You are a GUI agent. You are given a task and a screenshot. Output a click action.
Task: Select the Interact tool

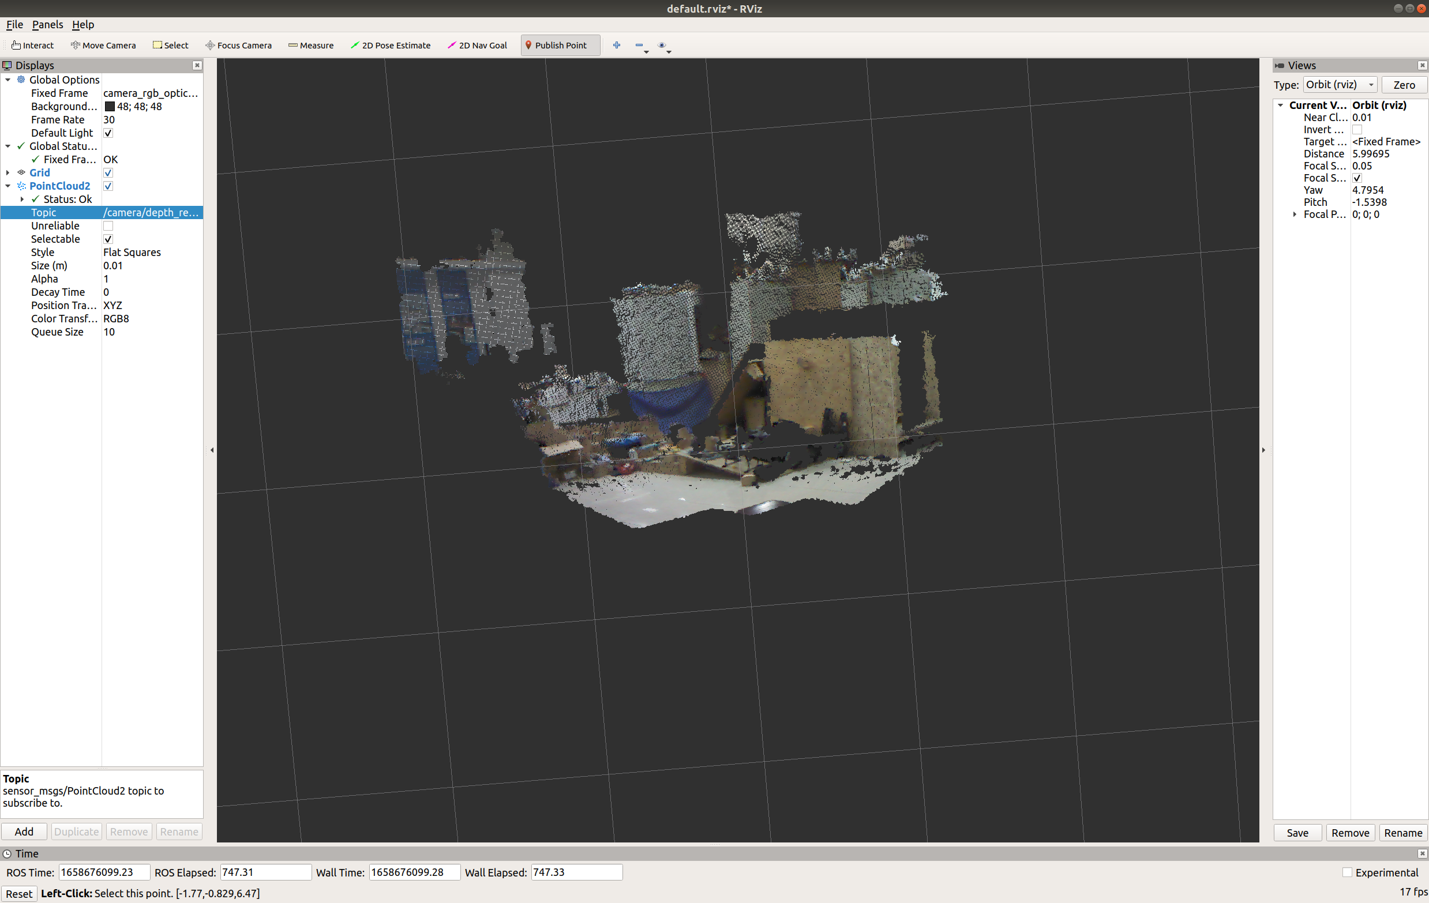(33, 45)
